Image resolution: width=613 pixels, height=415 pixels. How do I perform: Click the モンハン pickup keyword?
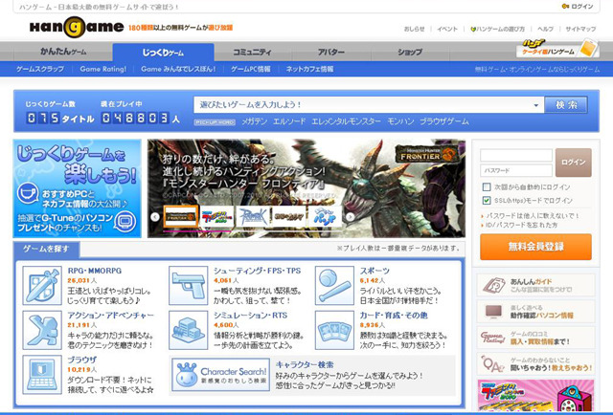[x=400, y=121]
